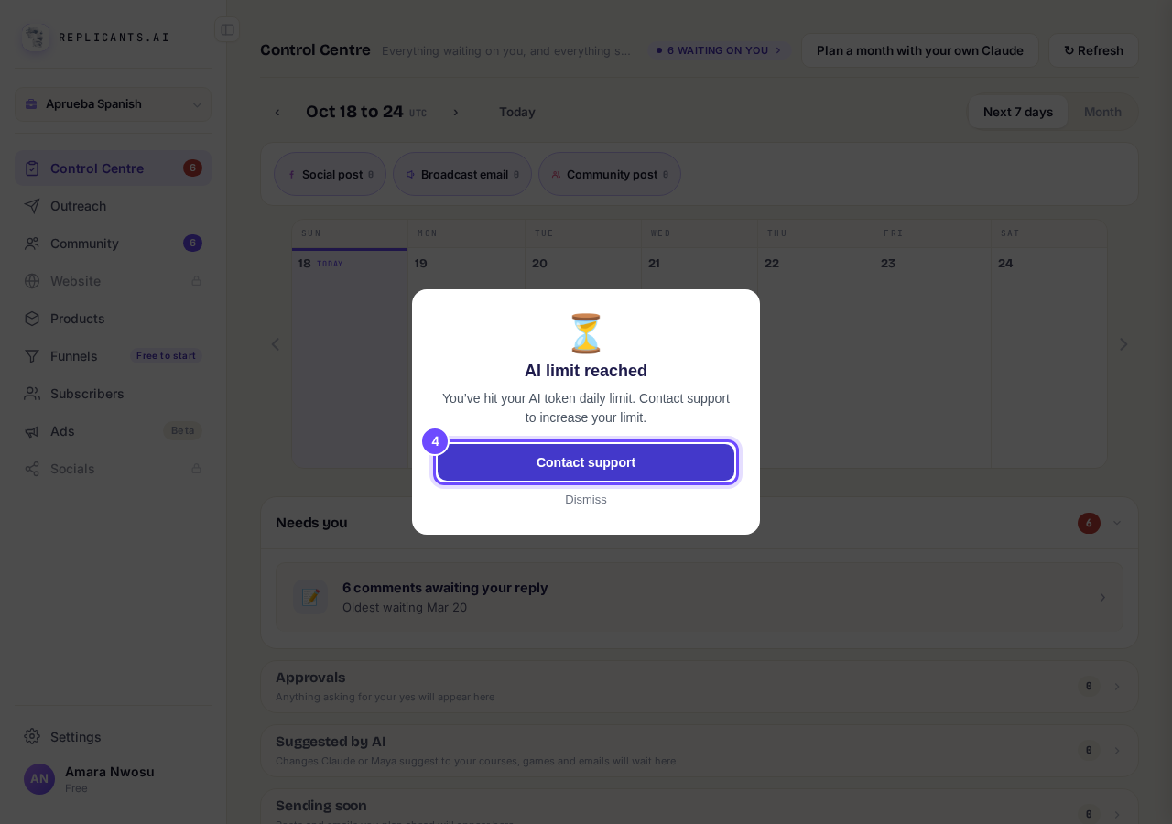Image resolution: width=1172 pixels, height=824 pixels.
Task: Select the locked Socials item
Action: coord(113,469)
